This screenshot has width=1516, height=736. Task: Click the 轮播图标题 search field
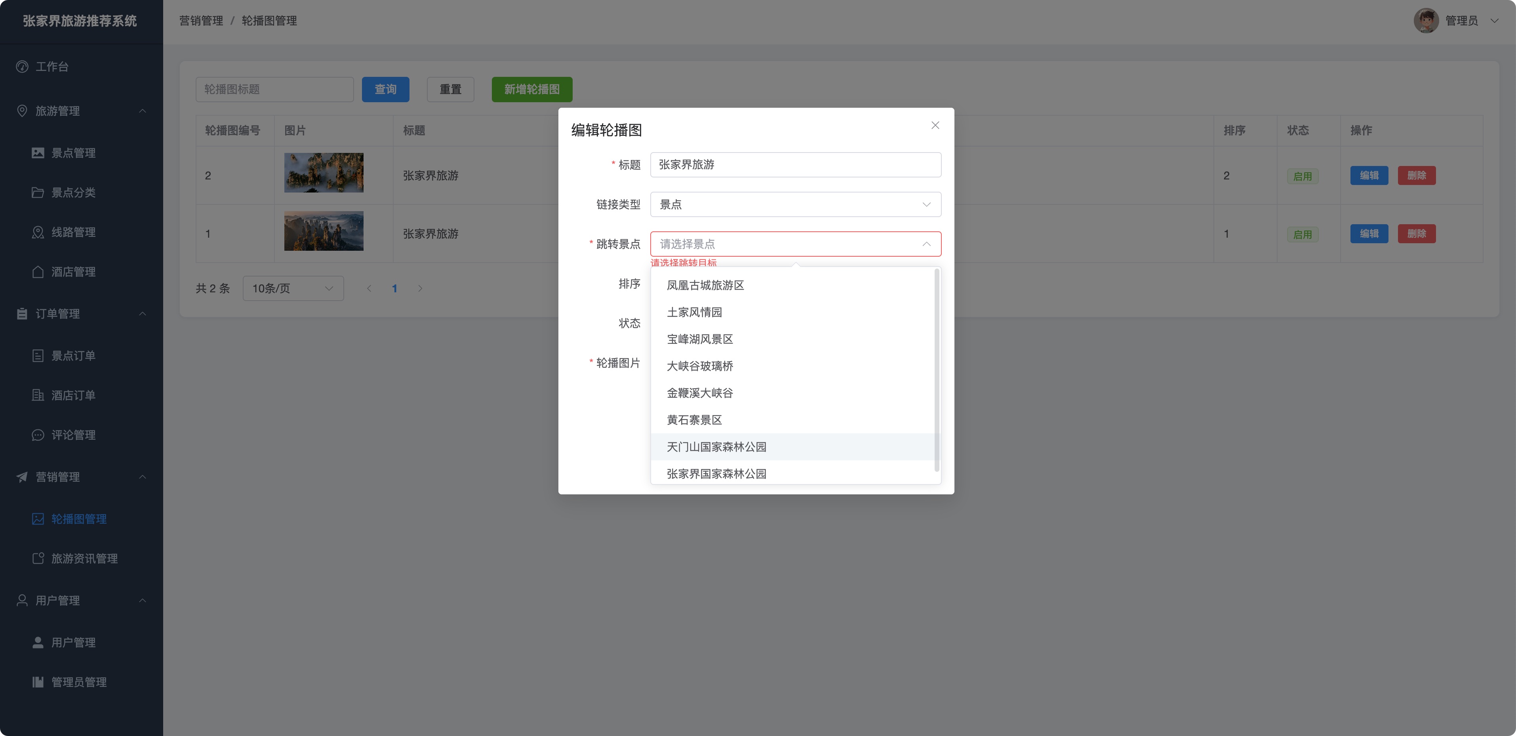[274, 90]
